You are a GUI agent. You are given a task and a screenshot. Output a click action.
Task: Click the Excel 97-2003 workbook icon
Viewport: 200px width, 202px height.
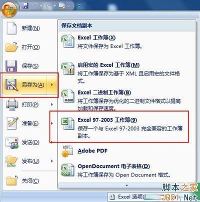click(68, 123)
